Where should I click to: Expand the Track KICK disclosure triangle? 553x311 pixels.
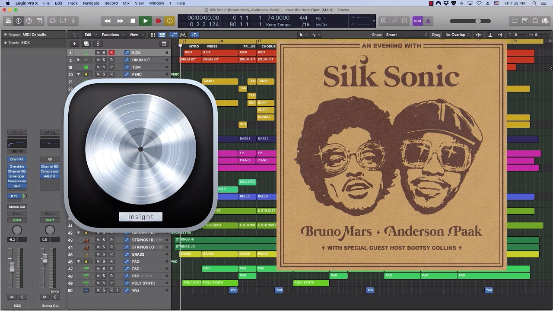(x=5, y=43)
